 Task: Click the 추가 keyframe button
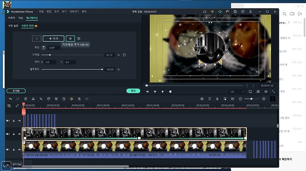(53, 39)
